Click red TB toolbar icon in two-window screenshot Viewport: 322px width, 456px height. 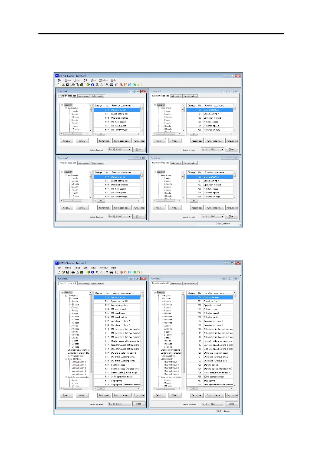pos(121,272)
